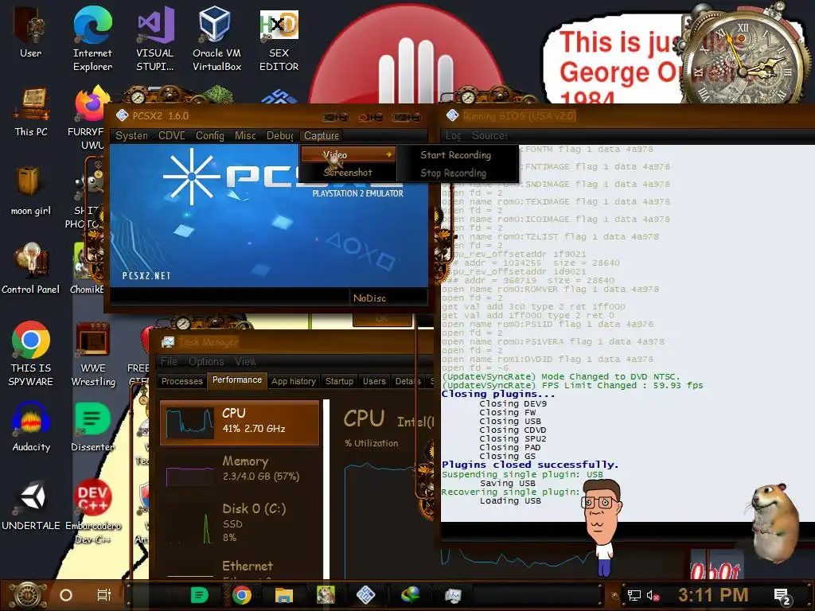Open the console Sources menu
The height and width of the screenshot is (611, 815).
pyautogui.click(x=489, y=135)
